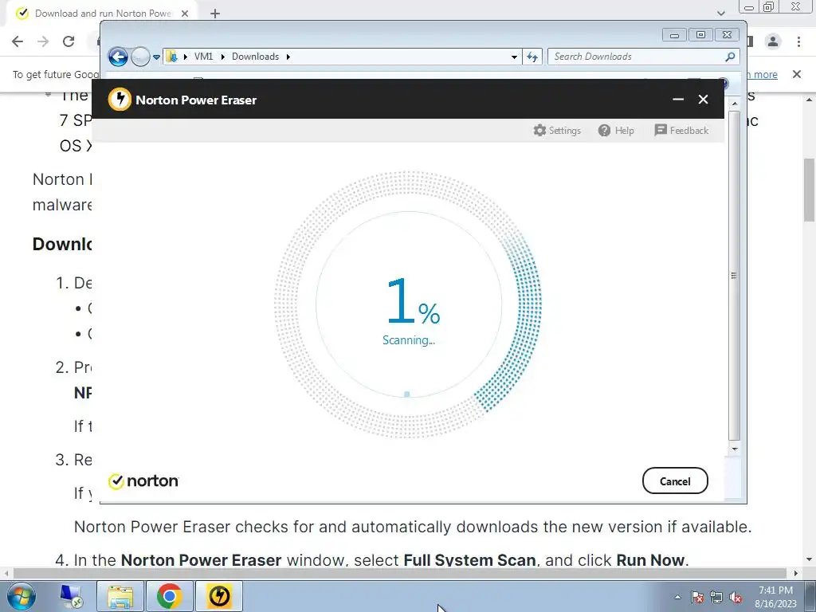816x612 pixels.
Task: Maximize the Downloads Explorer window
Action: click(700, 35)
